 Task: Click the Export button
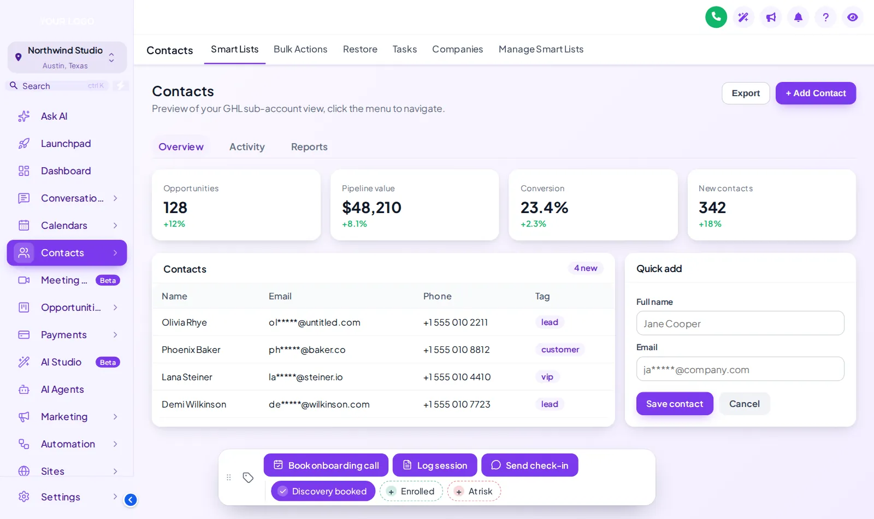[746, 93]
